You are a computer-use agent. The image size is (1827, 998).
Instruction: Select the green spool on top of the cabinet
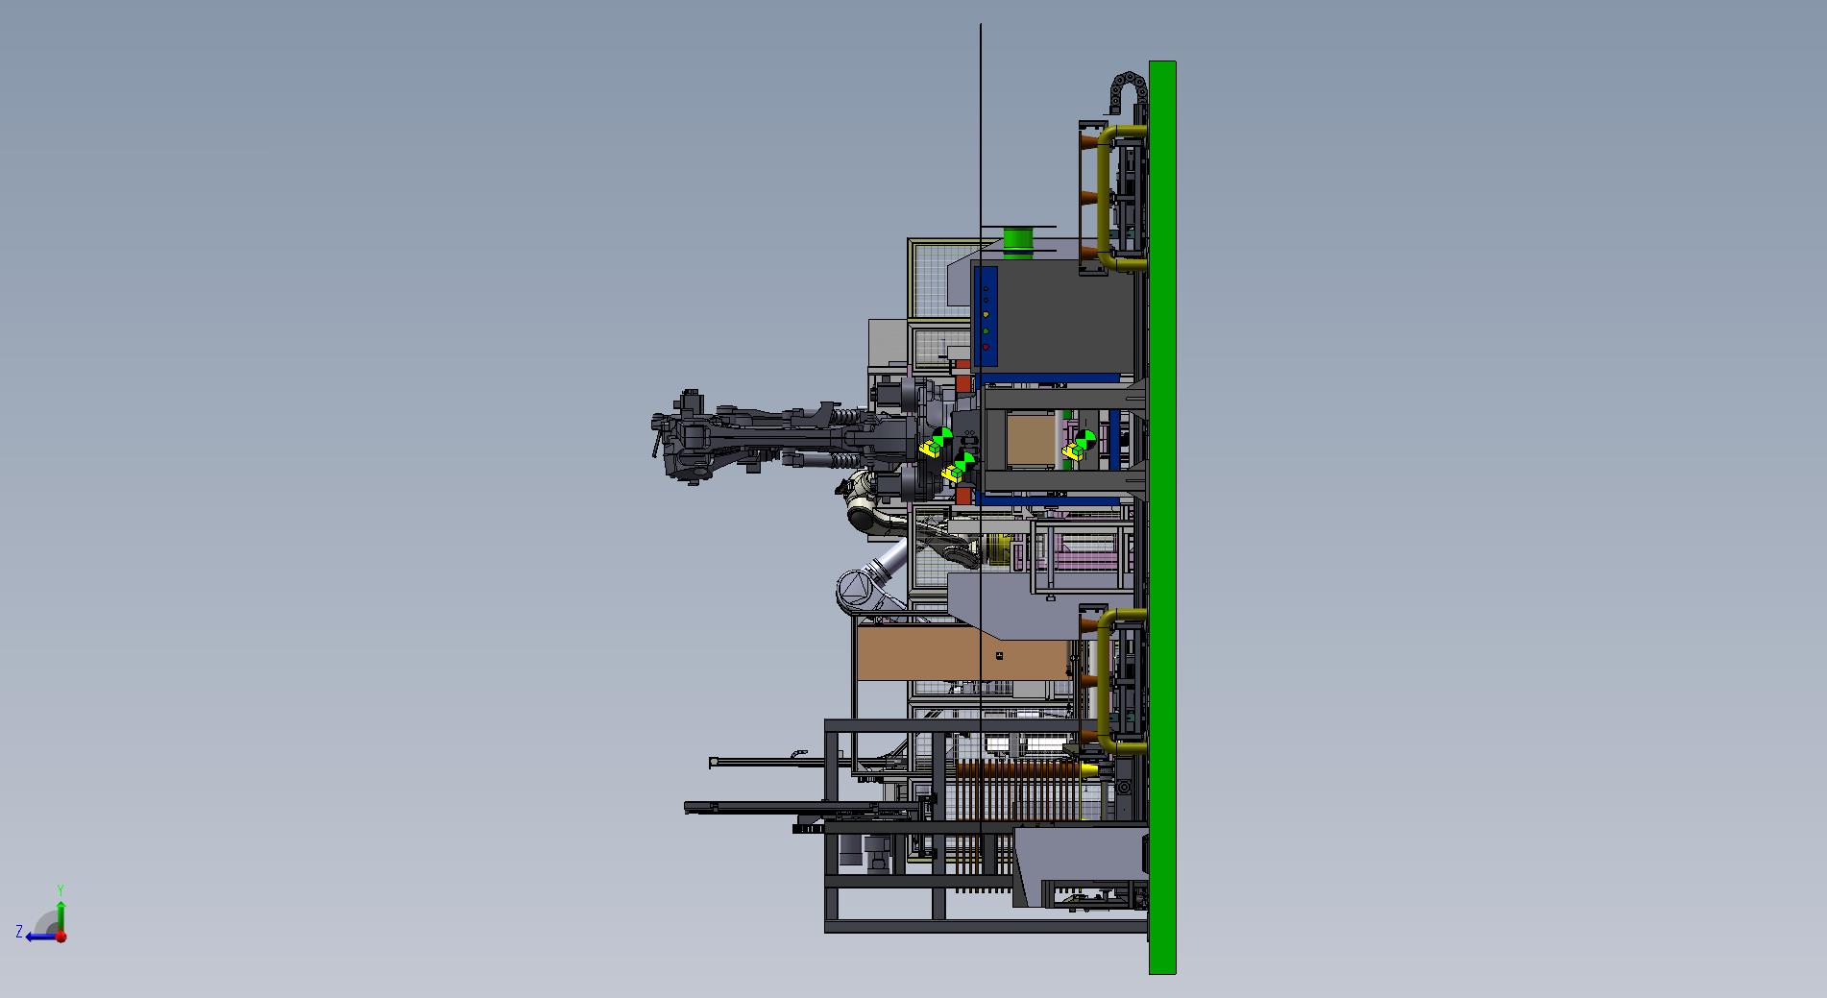point(1017,242)
